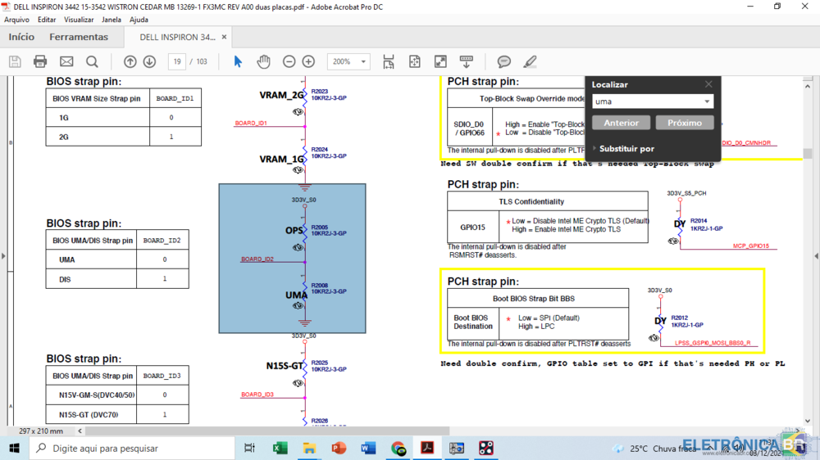820x460 pixels.
Task: Activate the Hand pan tool
Action: coord(263,61)
